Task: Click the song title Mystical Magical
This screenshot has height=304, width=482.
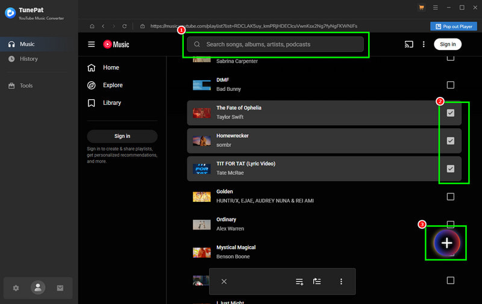Action: coord(236,247)
